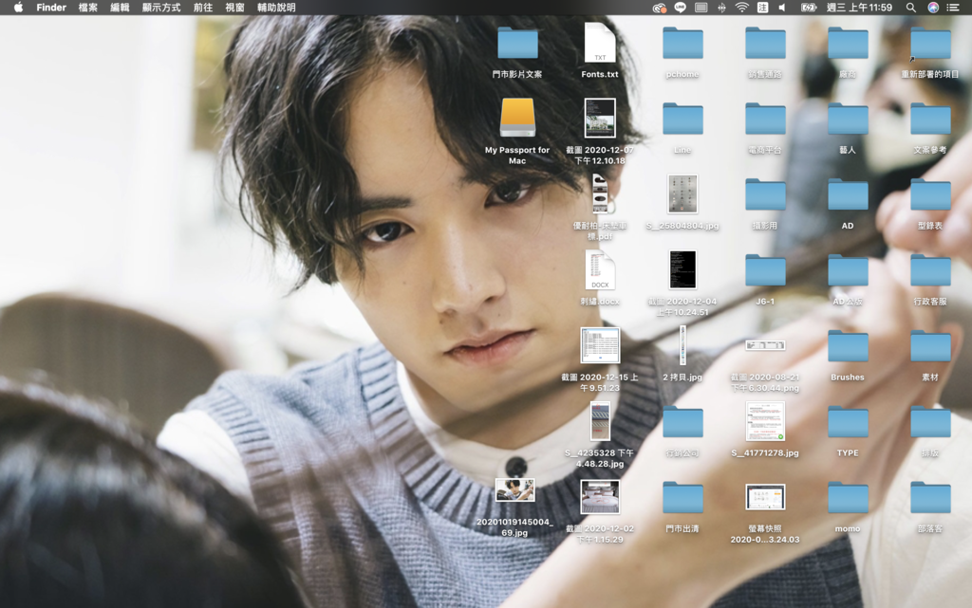
Task: Select the momo folder
Action: point(848,498)
